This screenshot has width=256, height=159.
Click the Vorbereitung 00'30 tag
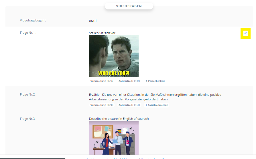pos(102,81)
